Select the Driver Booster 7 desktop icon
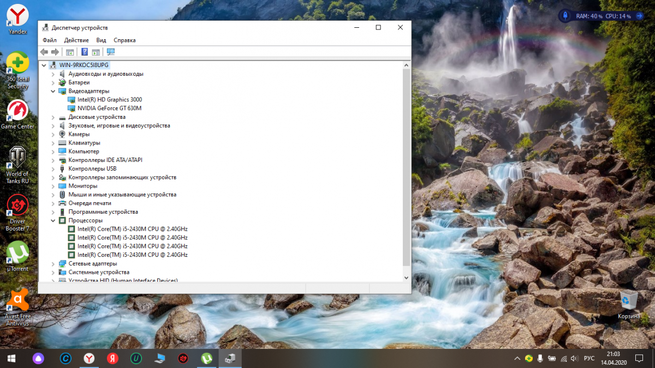 (17, 206)
